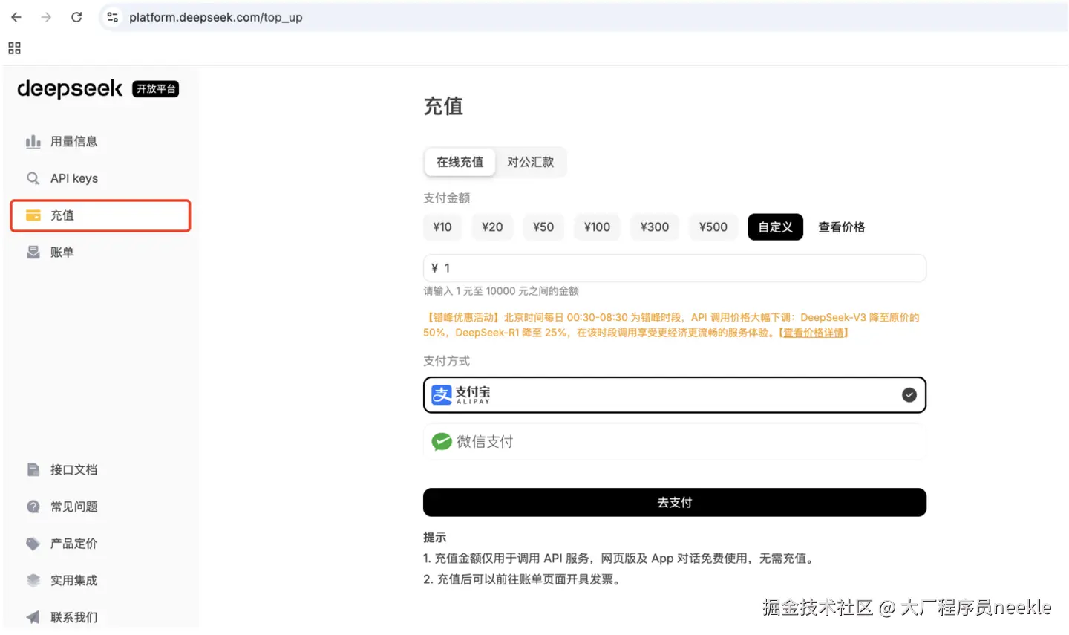Click the 充值 wallet icon
The height and width of the screenshot is (635, 1069).
click(33, 215)
